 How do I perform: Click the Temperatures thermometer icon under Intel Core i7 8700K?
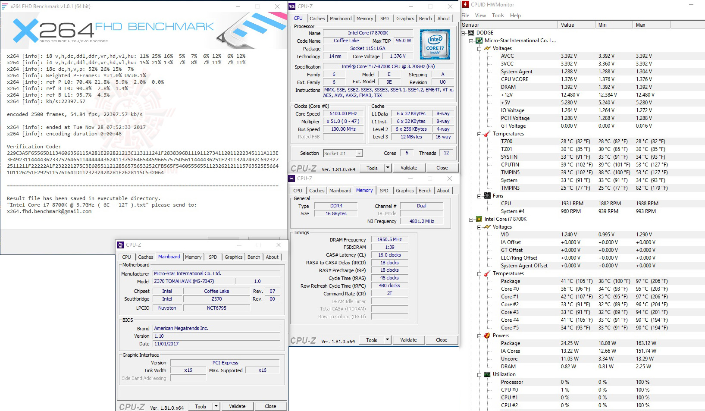pyautogui.click(x=487, y=273)
